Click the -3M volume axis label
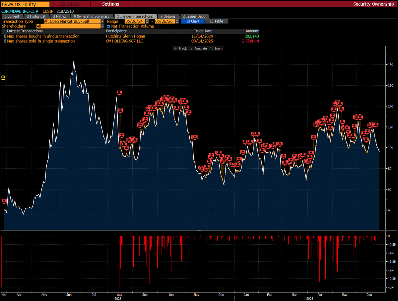Screen dimensions: 398x301 click(x=391, y=288)
